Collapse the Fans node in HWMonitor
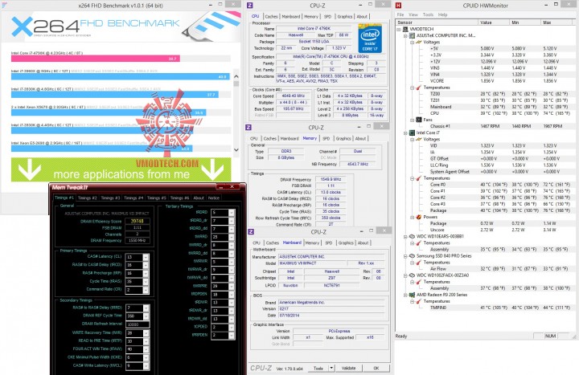Image resolution: width=579 pixels, height=375 pixels. [x=412, y=120]
